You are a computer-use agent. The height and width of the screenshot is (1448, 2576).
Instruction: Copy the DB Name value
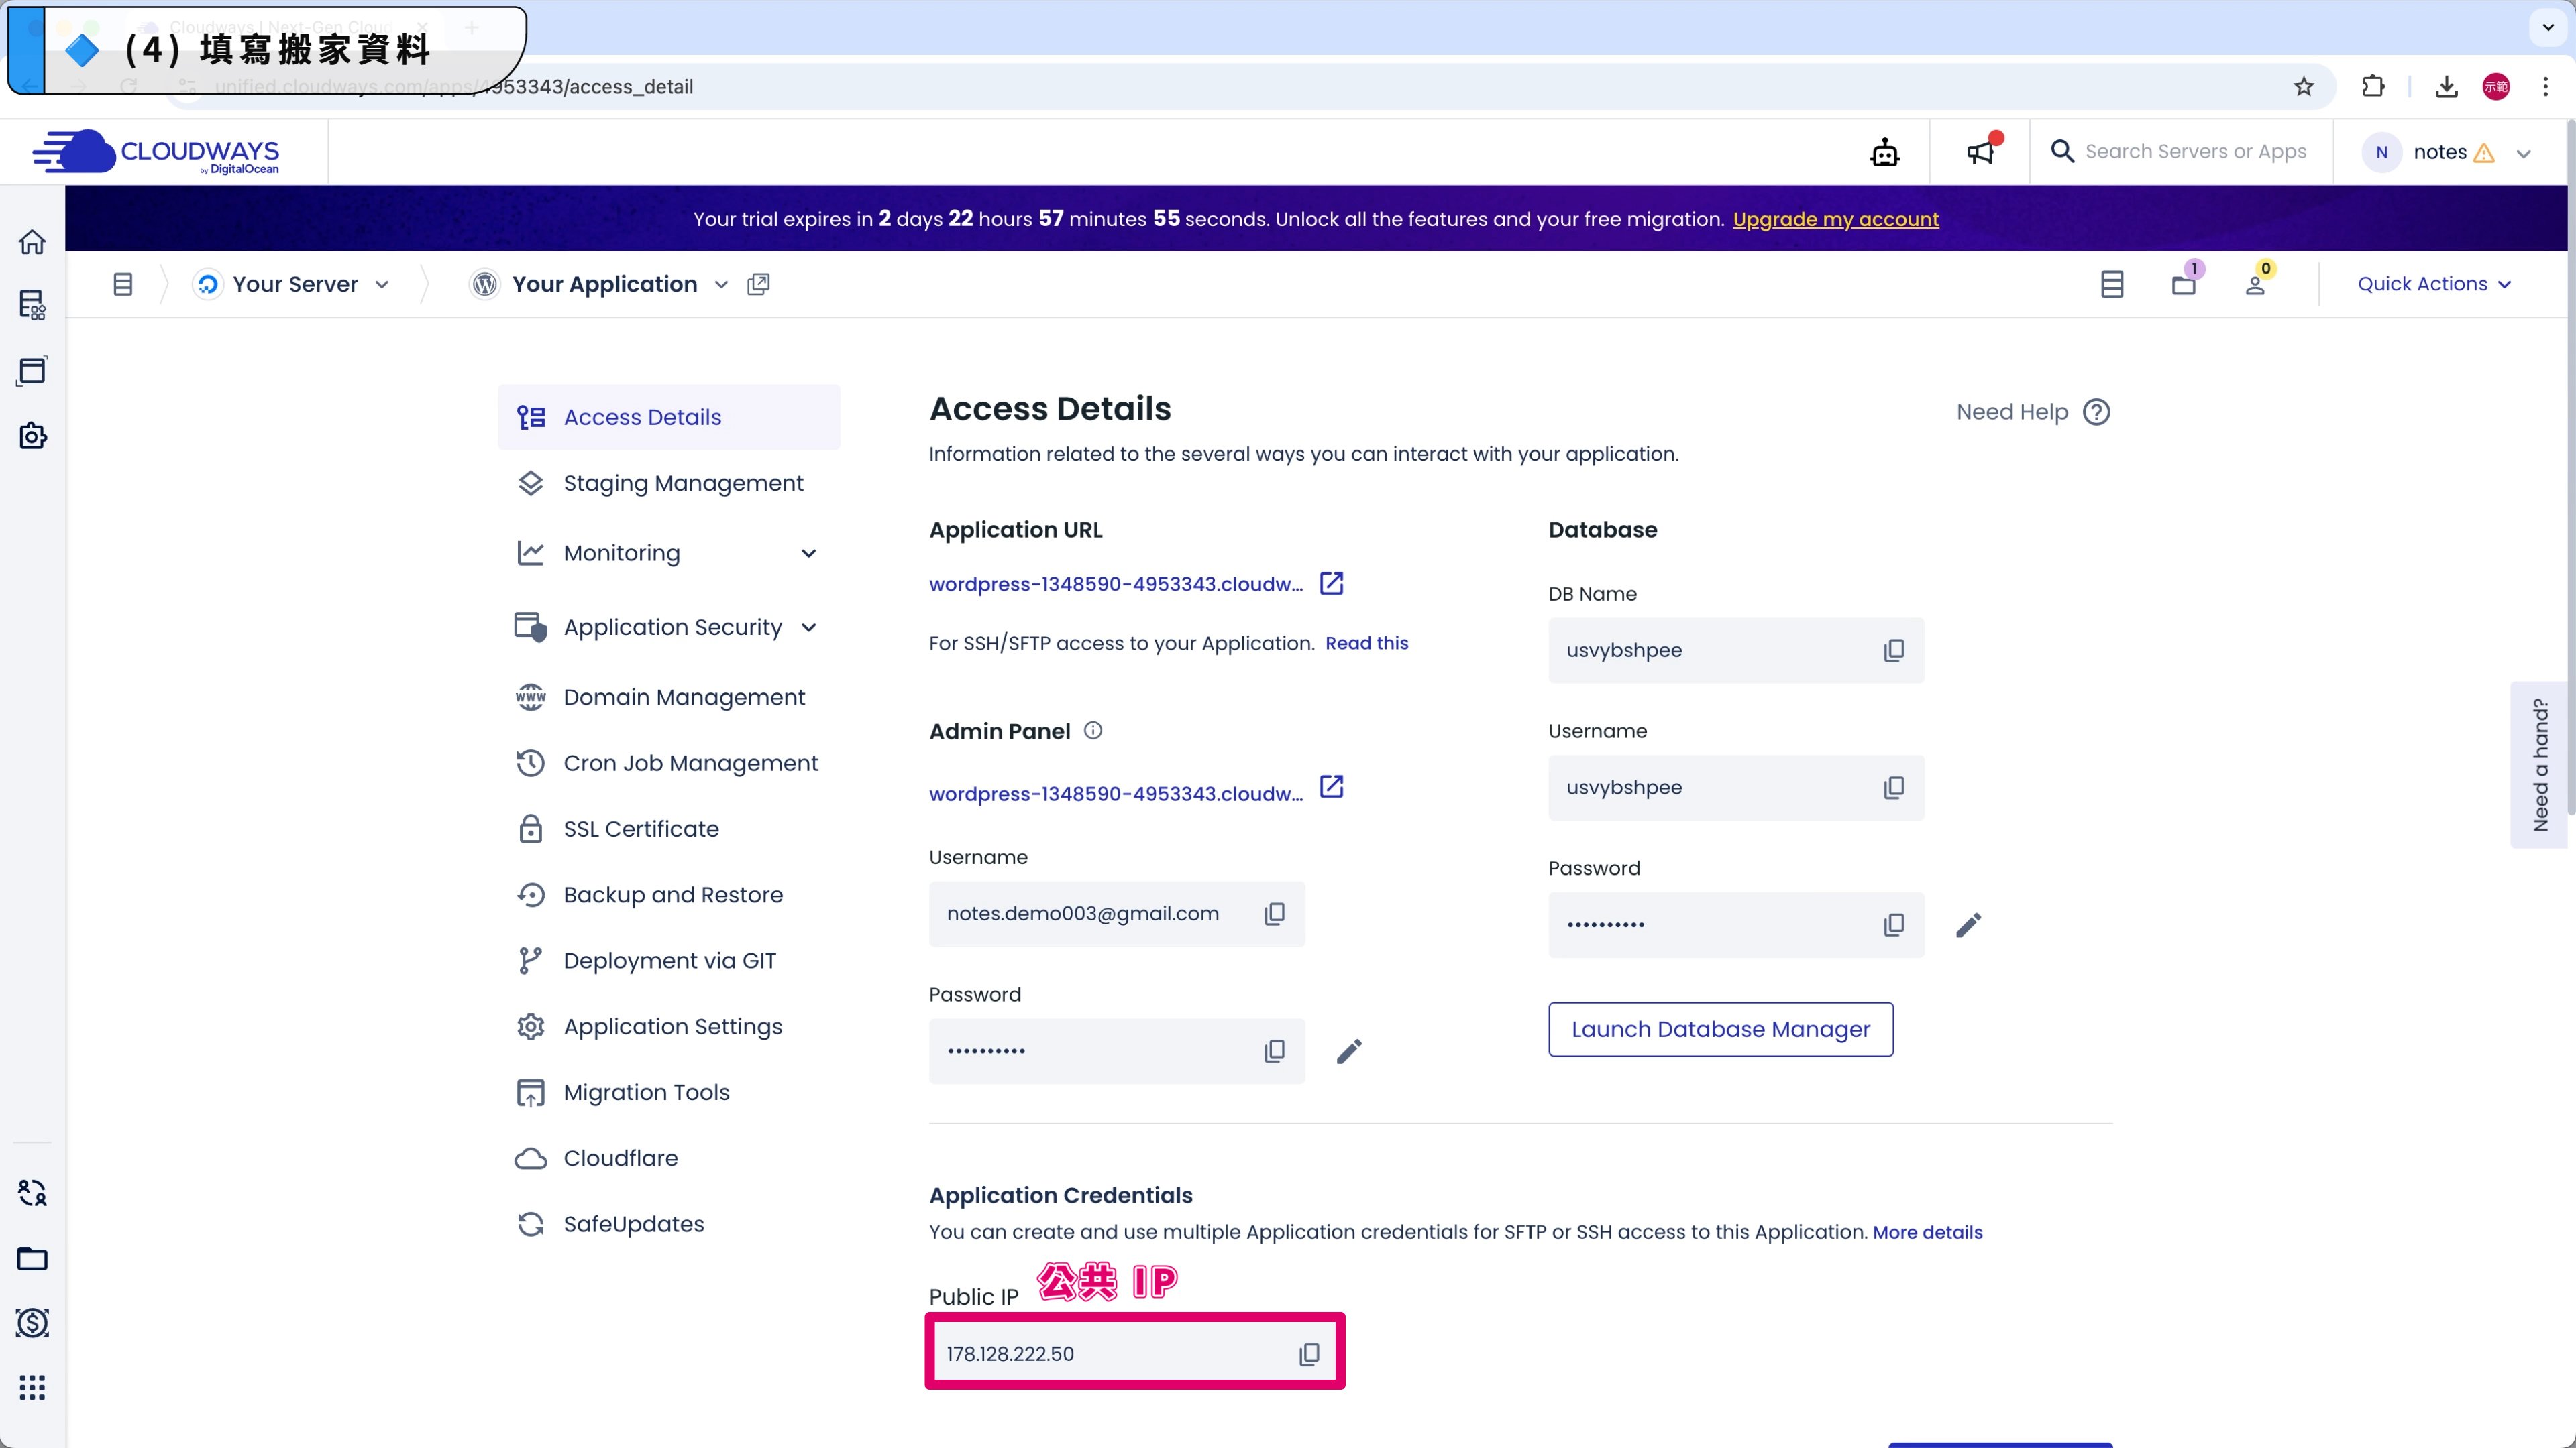click(x=1893, y=650)
